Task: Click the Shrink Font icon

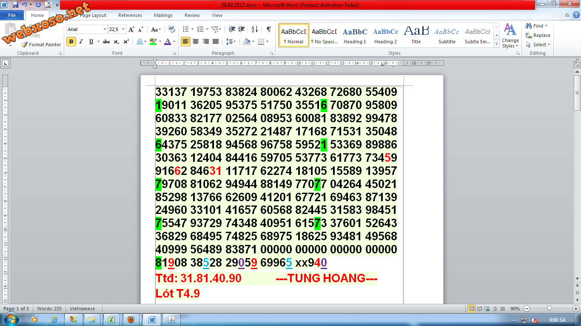Action: click(141, 29)
